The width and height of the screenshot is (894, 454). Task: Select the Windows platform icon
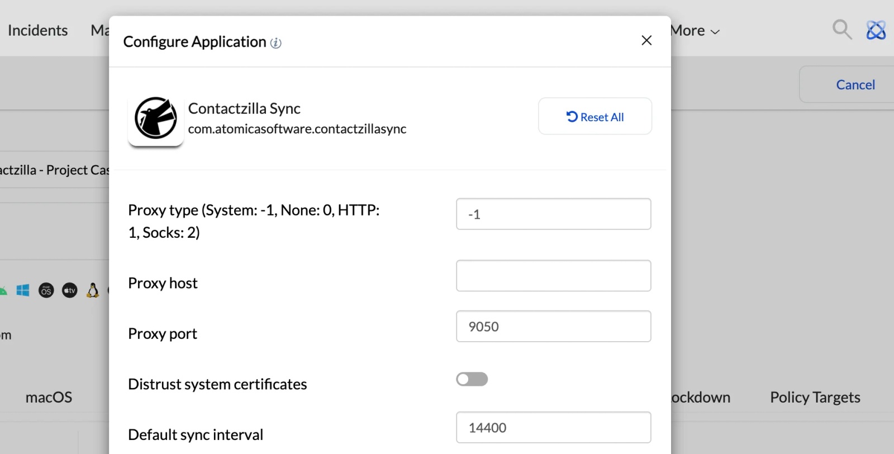pyautogui.click(x=23, y=290)
